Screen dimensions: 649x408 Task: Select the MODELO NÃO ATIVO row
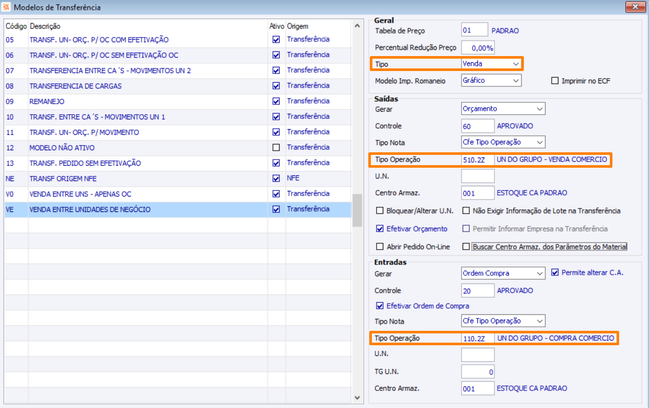(x=178, y=148)
